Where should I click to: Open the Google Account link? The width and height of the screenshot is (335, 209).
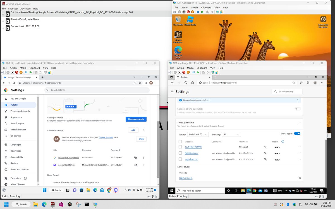pos(106,137)
